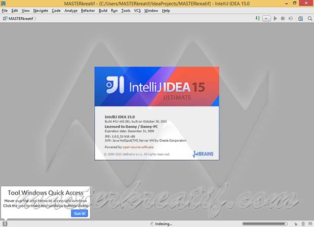Click the JetBrains logo in About dialog
Screen dimensions: 314x227
tap(203, 154)
